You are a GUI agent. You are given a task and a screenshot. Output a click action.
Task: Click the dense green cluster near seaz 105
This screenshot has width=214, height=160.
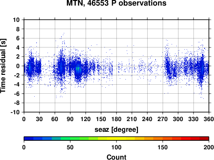[78, 69]
